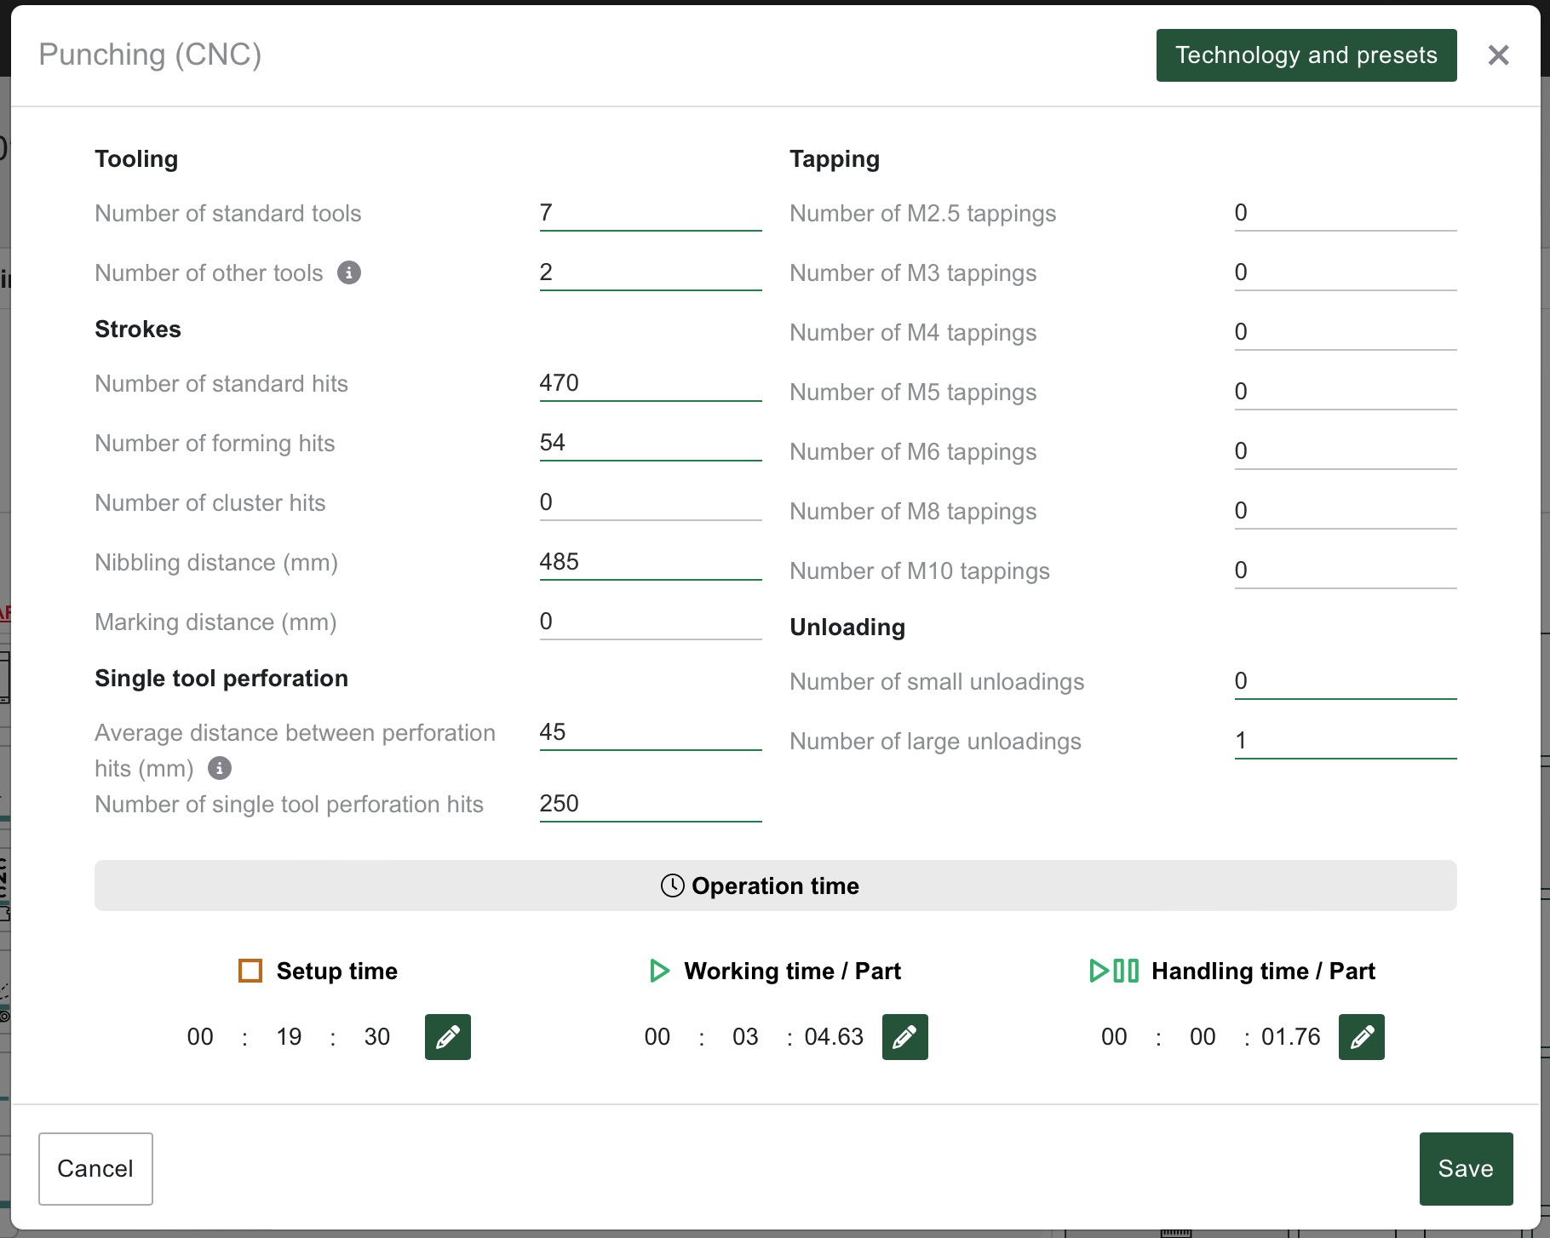Screen dimensions: 1550x1238
Task: Click the Nibbling distance (mm) field
Action: (x=650, y=562)
